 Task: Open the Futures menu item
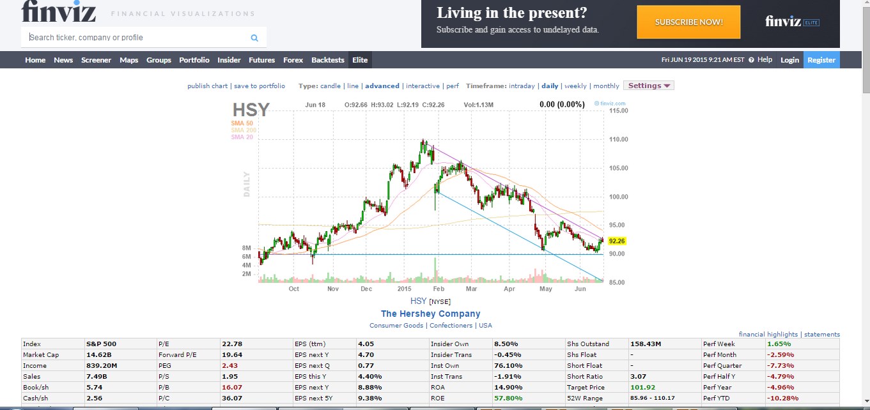tap(261, 59)
